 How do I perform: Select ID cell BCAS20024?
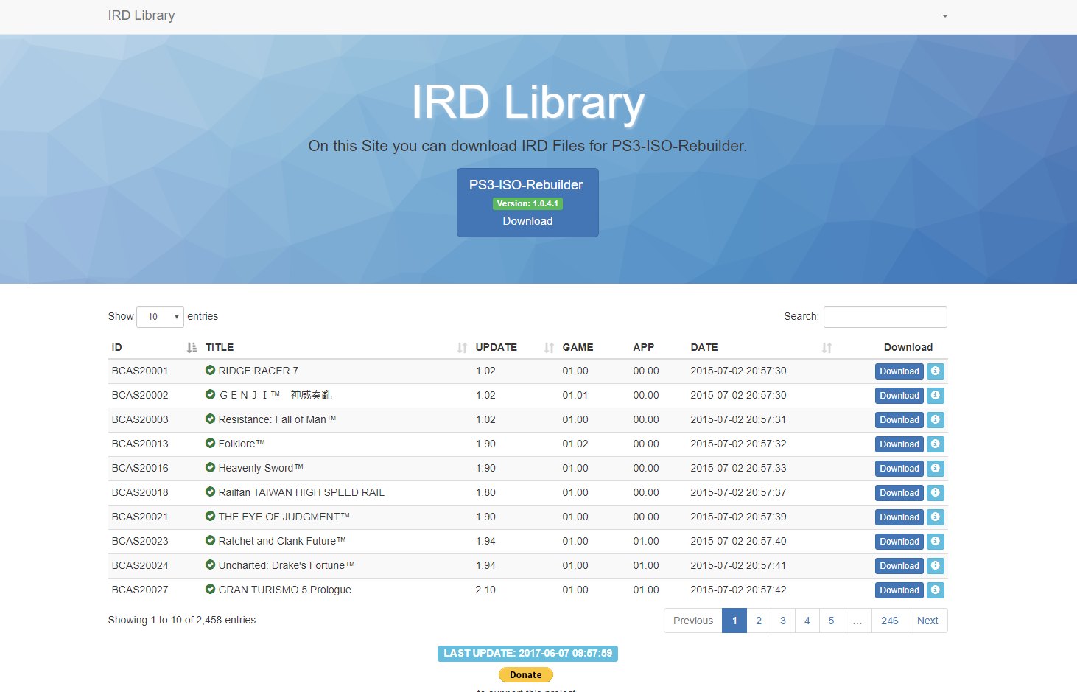[x=140, y=565]
